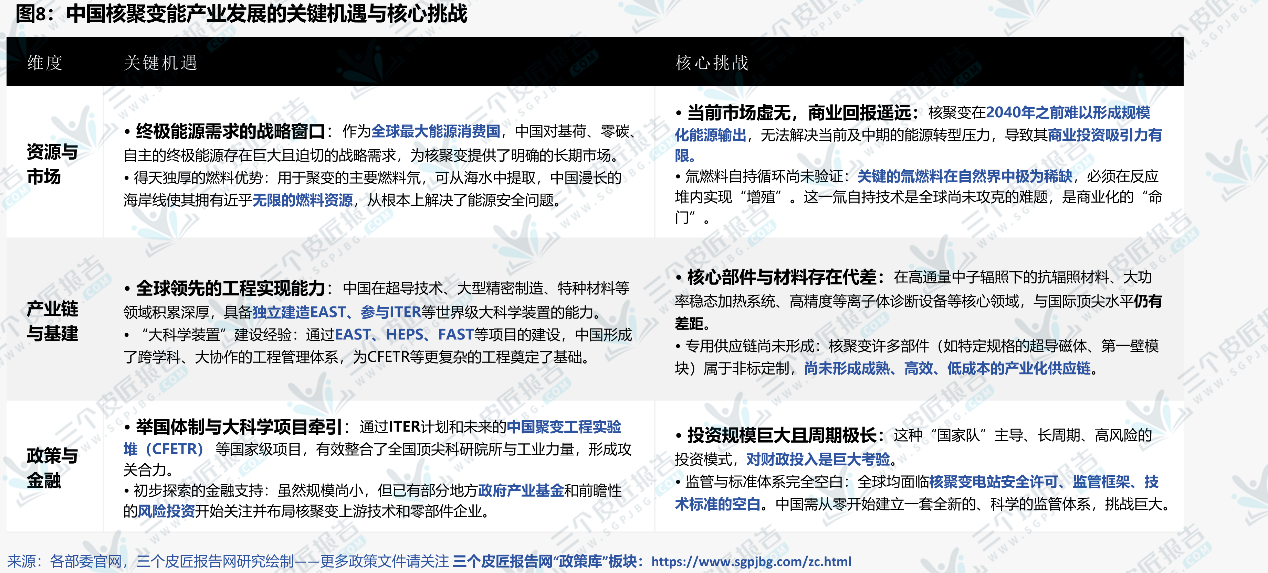Click the blue phrase 对财政投入是巨大考验
The width and height of the screenshot is (1268, 573).
click(818, 460)
